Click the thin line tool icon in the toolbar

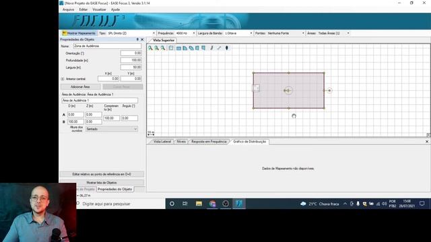(x=219, y=48)
